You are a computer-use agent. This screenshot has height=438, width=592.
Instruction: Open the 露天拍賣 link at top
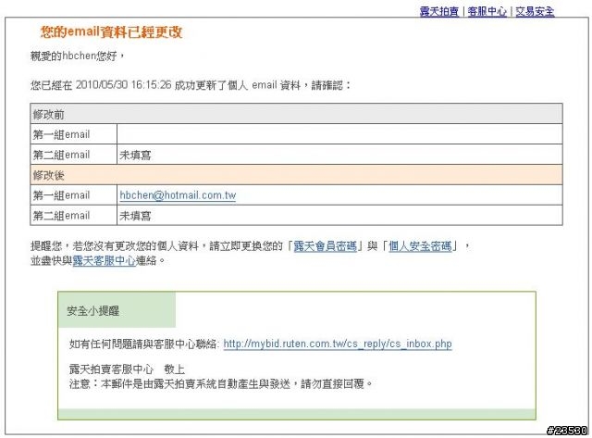pos(439,11)
